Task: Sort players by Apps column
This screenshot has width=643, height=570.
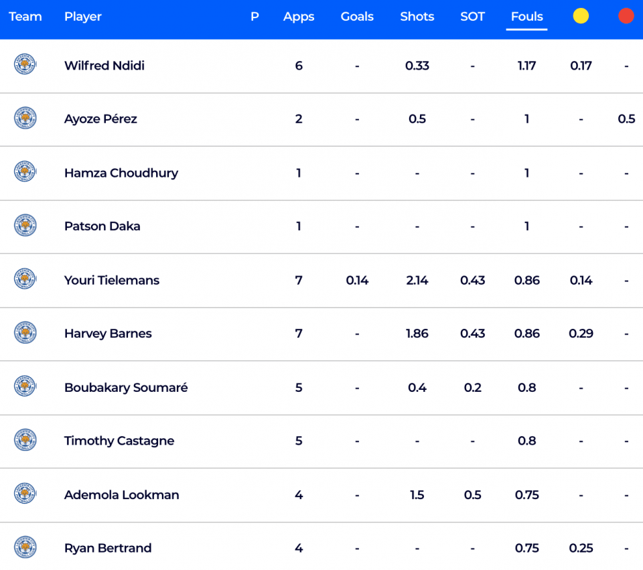Action: click(x=299, y=17)
